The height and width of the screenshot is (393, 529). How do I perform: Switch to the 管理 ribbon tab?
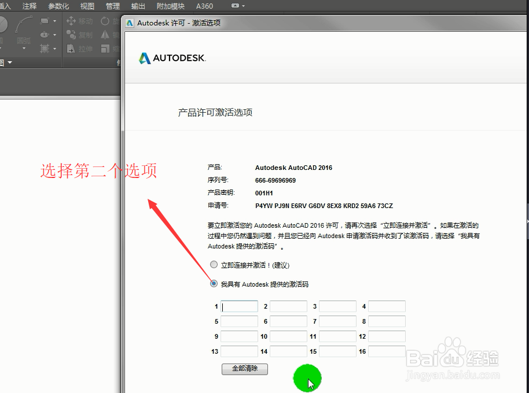point(113,6)
